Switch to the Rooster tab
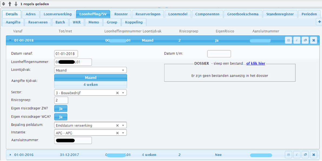322x161 pixels. 121,14
